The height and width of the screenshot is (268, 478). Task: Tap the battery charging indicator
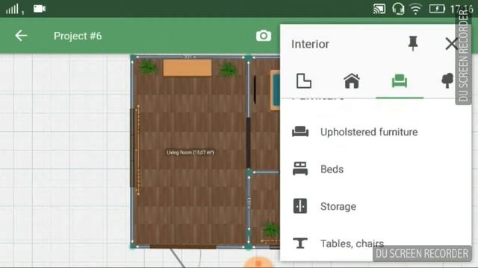click(437, 9)
